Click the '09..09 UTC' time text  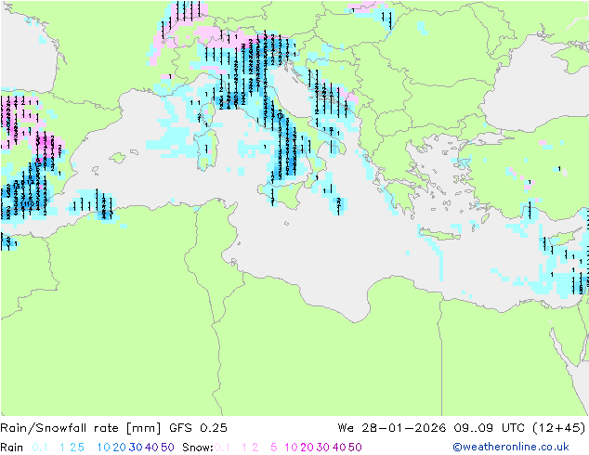pyautogui.click(x=489, y=428)
